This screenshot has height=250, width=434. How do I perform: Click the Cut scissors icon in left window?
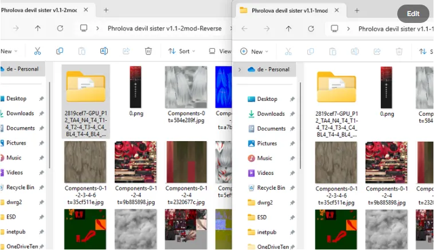(37, 51)
